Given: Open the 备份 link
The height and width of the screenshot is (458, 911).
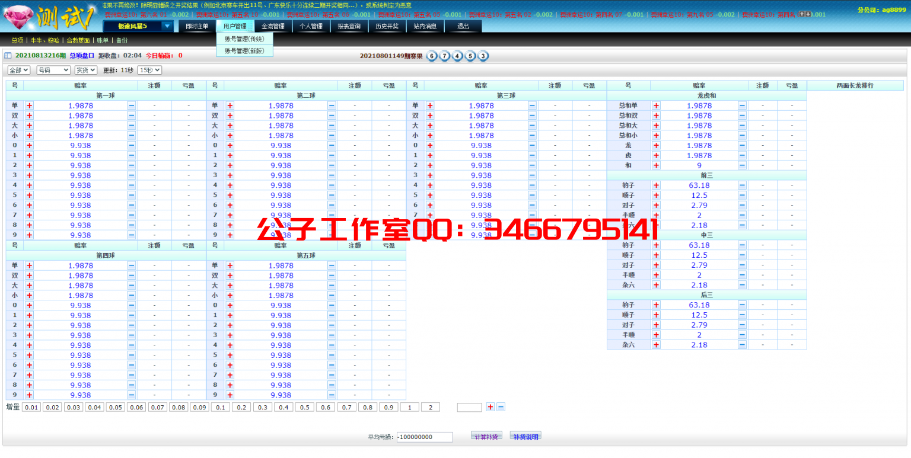Looking at the screenshot, I should point(122,40).
